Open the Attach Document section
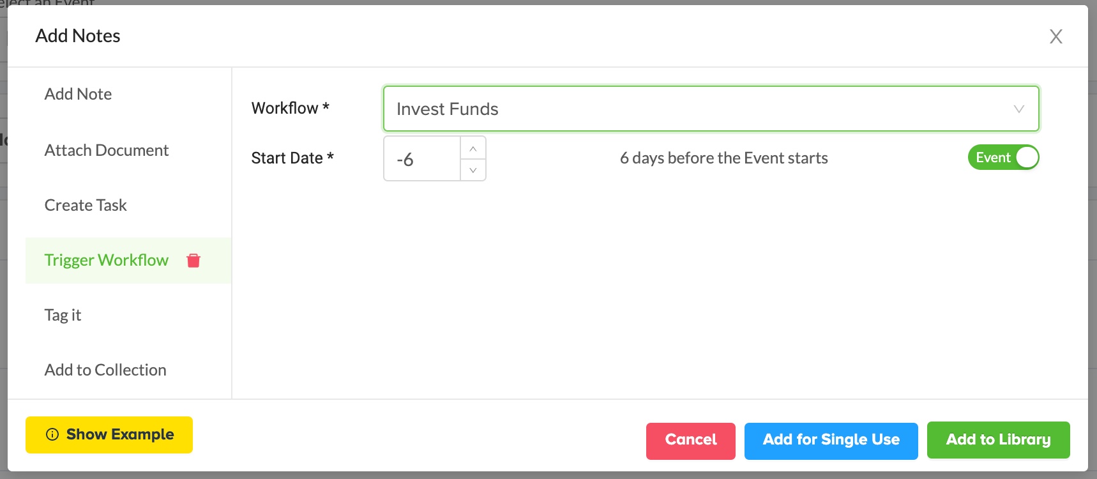The height and width of the screenshot is (479, 1097). (x=107, y=151)
